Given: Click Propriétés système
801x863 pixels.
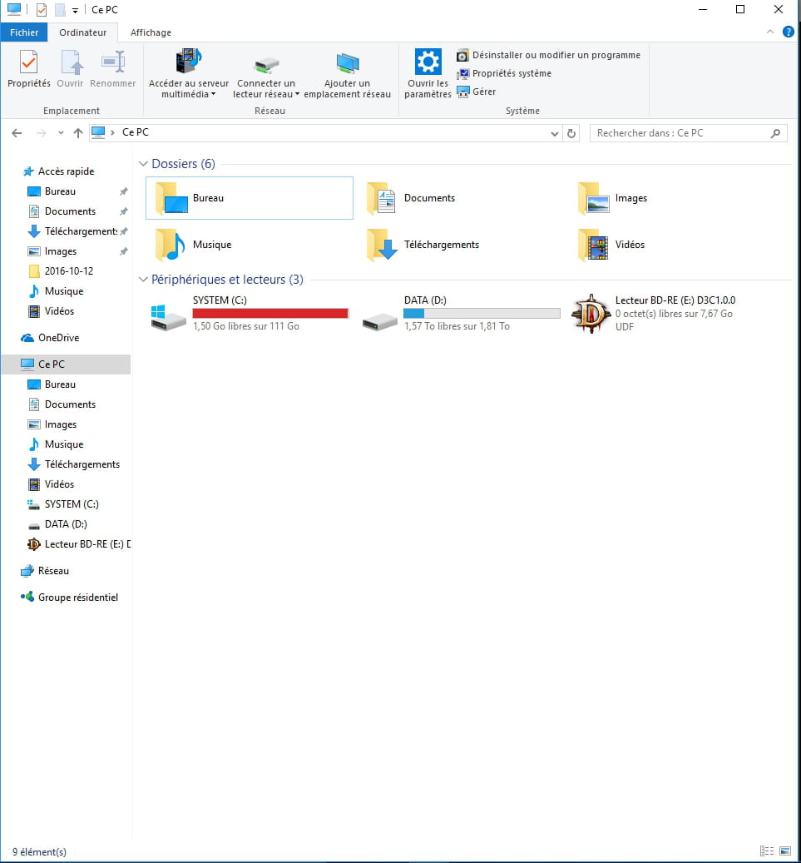Looking at the screenshot, I should 504,73.
